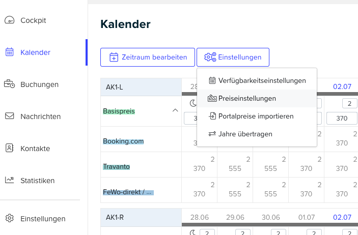
Task: Select Preiseinstellungen from the menu
Action: 247,98
